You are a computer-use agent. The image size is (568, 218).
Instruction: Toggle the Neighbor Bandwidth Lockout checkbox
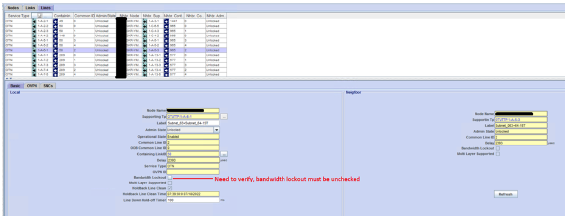pyautogui.click(x=497, y=148)
